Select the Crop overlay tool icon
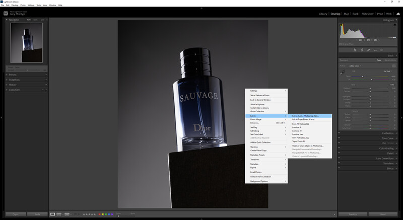The image size is (403, 220). (362, 50)
